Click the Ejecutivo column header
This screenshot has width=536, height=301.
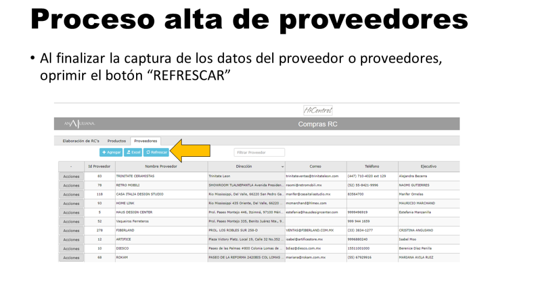(428, 166)
